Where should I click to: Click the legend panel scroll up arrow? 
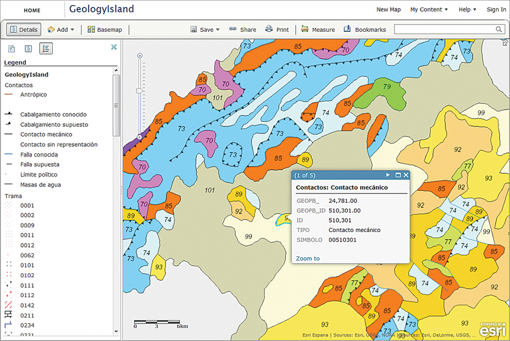point(116,70)
